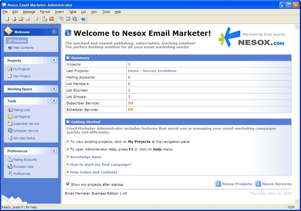Click the scrollbar down arrow
Image resolution: width=301 pixels, height=211 pixels.
[297, 201]
